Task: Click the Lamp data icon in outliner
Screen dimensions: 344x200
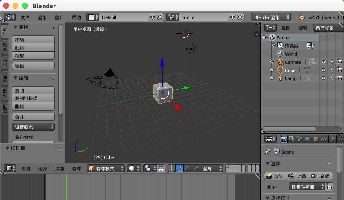Action: [x=308, y=78]
